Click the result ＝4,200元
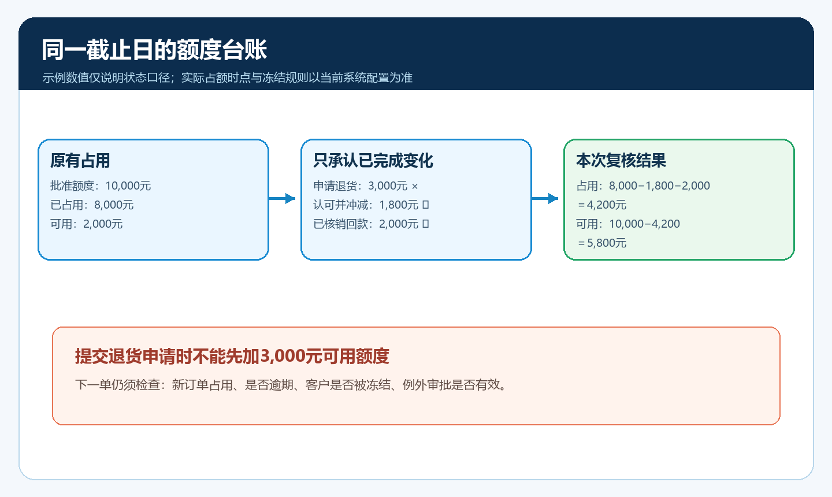This screenshot has width=832, height=497. pos(601,205)
